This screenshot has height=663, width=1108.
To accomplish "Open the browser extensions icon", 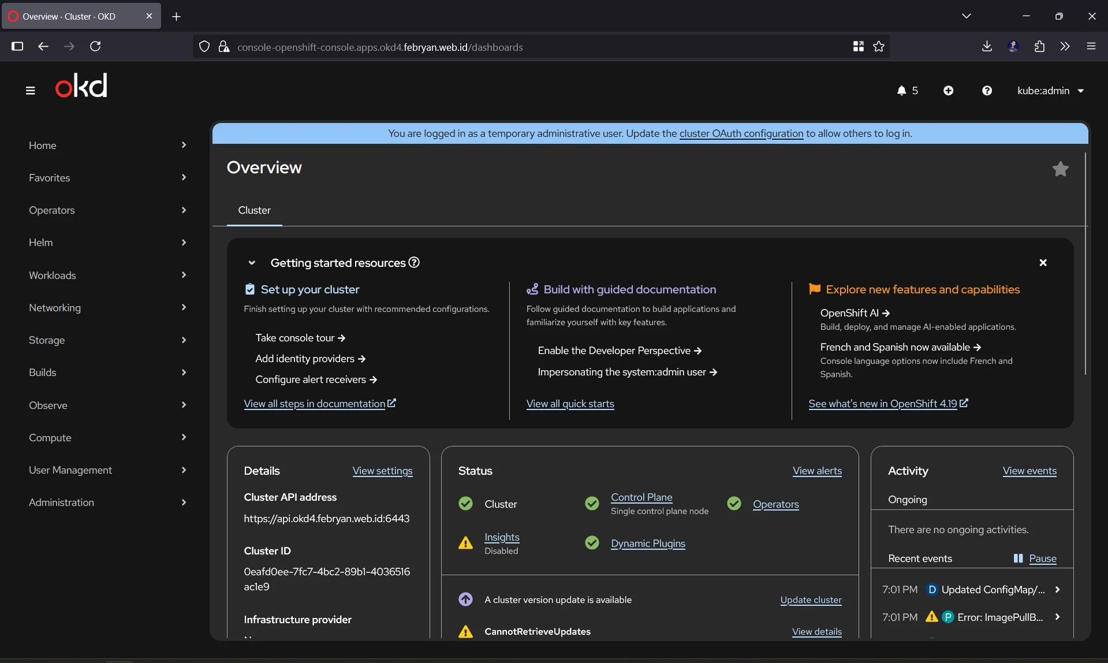I will tap(1039, 46).
